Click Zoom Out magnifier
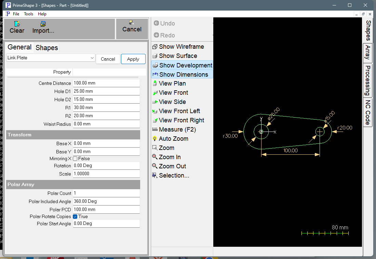Viewport: 376px width, 259px height. coord(155,166)
